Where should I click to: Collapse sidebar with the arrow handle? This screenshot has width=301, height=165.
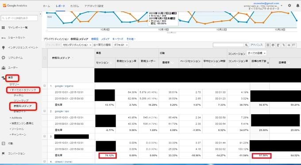pyautogui.click(x=40, y=14)
